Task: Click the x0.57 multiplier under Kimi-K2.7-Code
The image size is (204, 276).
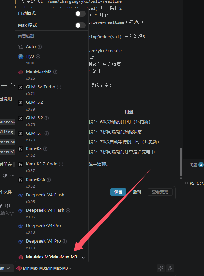Action: [x=30, y=171]
